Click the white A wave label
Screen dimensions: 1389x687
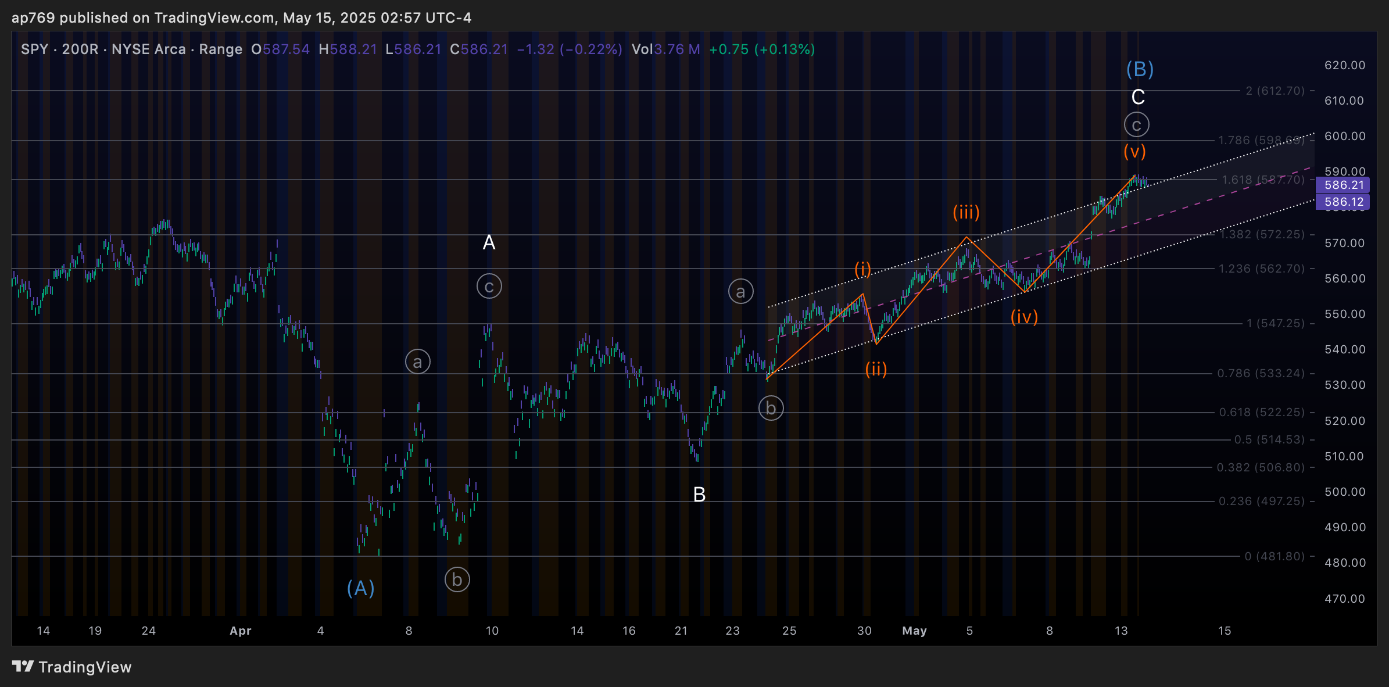(x=489, y=242)
